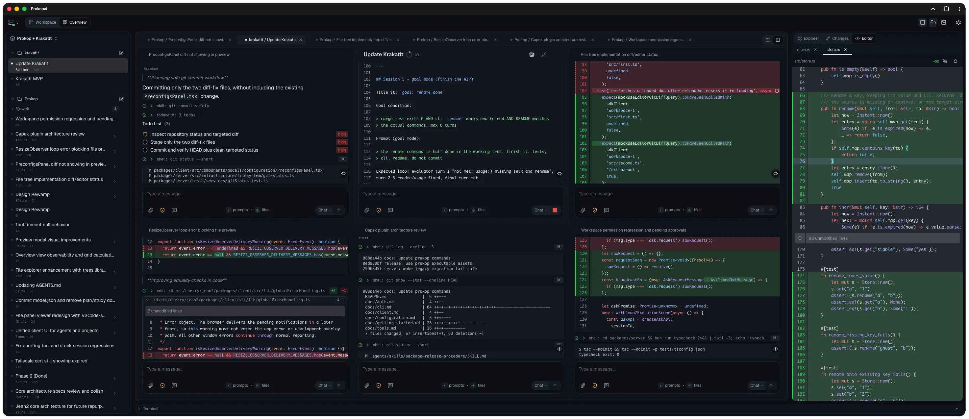Screen dimensions: 969x419
Task: Toggle the open-folder file panel icon
Action: coord(933,23)
